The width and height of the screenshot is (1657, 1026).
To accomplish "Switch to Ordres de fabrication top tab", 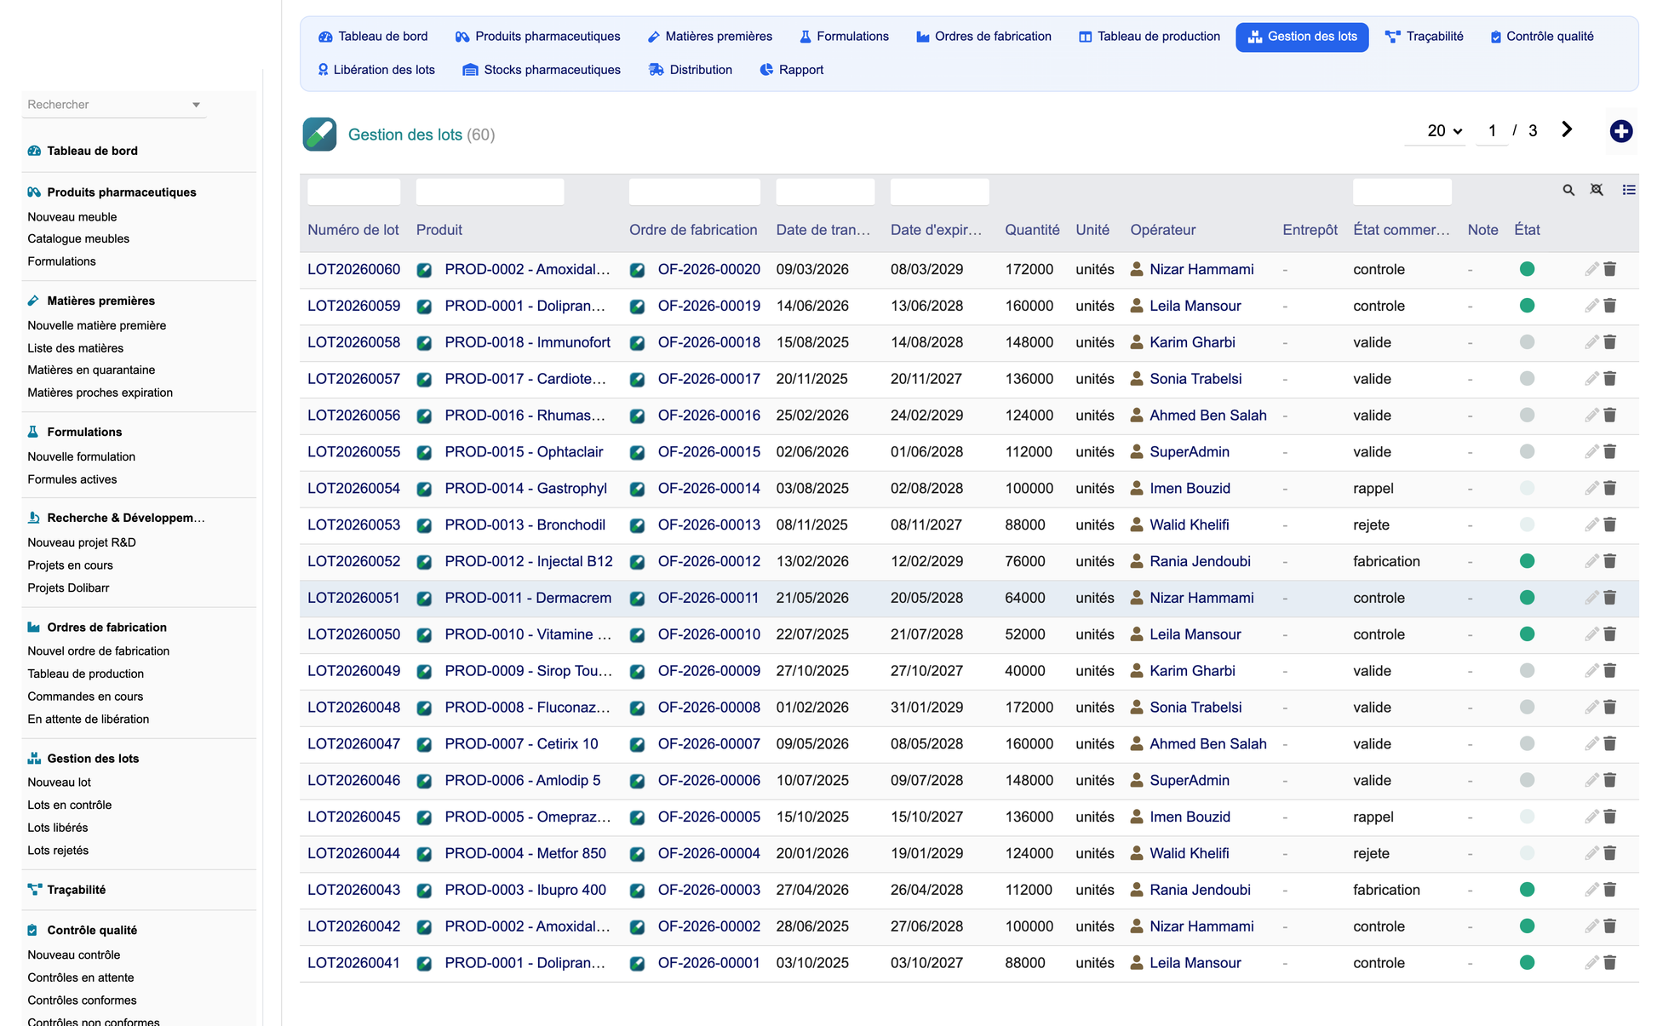I will click(983, 37).
